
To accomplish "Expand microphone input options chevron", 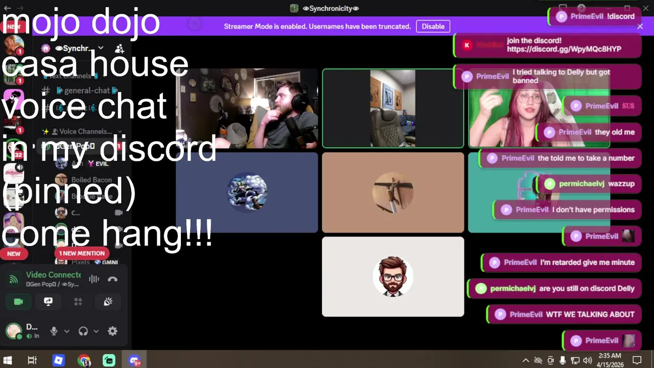I will point(66,331).
